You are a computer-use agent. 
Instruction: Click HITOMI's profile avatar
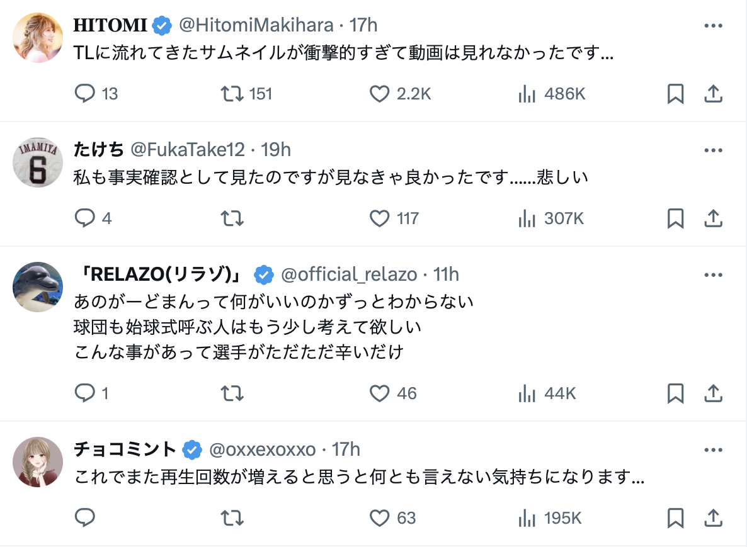[38, 38]
